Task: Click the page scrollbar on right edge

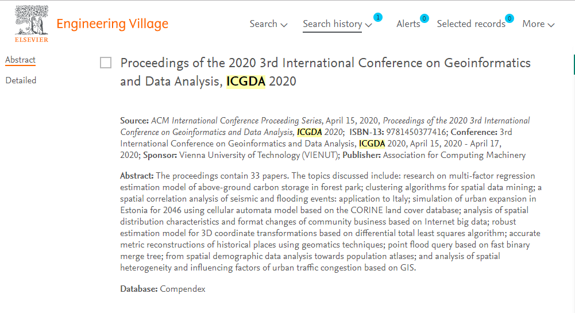Action: click(574, 64)
